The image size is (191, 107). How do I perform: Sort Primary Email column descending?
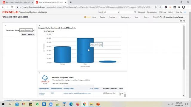pos(93,89)
